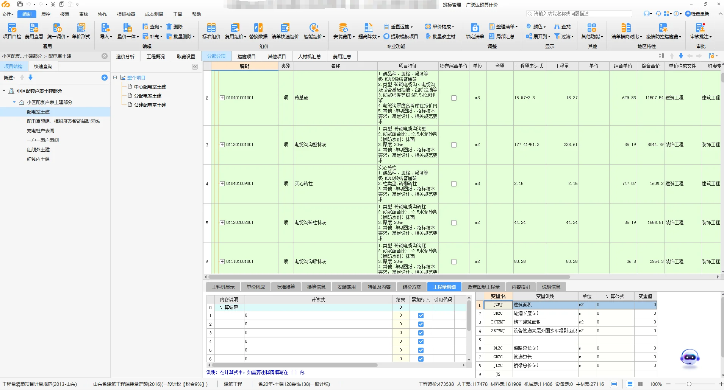Click the assistant robot avatar
The height and width of the screenshot is (390, 724).
[x=690, y=357]
